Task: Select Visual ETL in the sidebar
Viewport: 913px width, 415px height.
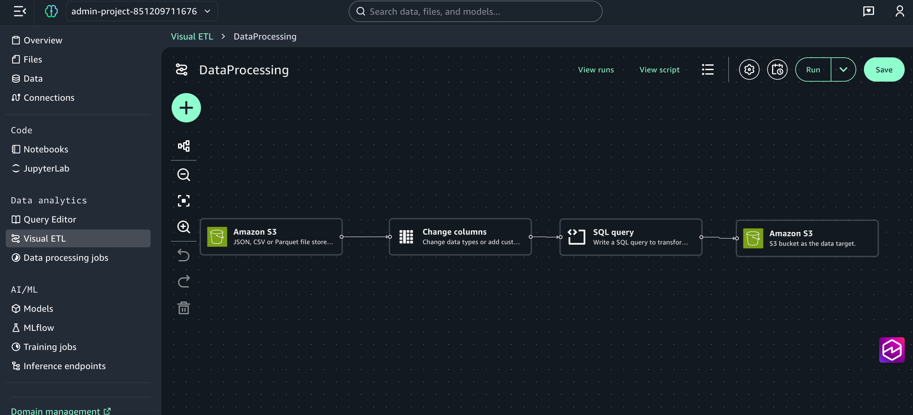Action: 78,238
